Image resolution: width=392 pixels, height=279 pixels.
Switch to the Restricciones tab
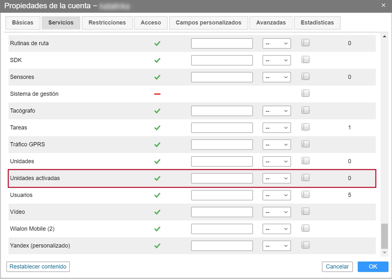tap(107, 23)
